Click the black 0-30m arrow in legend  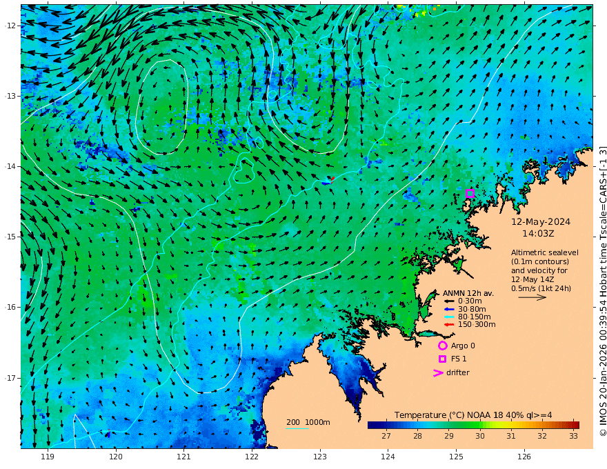449,301
